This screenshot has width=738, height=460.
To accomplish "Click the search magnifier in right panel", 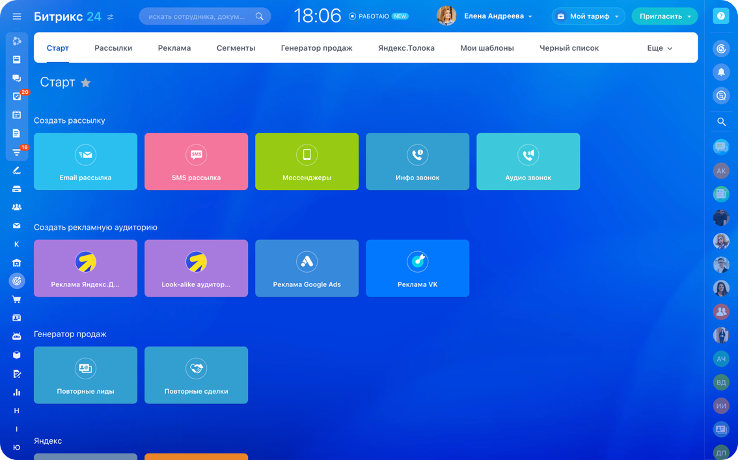I will tap(721, 122).
